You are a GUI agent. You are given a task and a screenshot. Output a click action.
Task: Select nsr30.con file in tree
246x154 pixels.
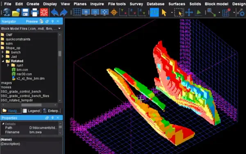pyautogui.click(x=24, y=74)
